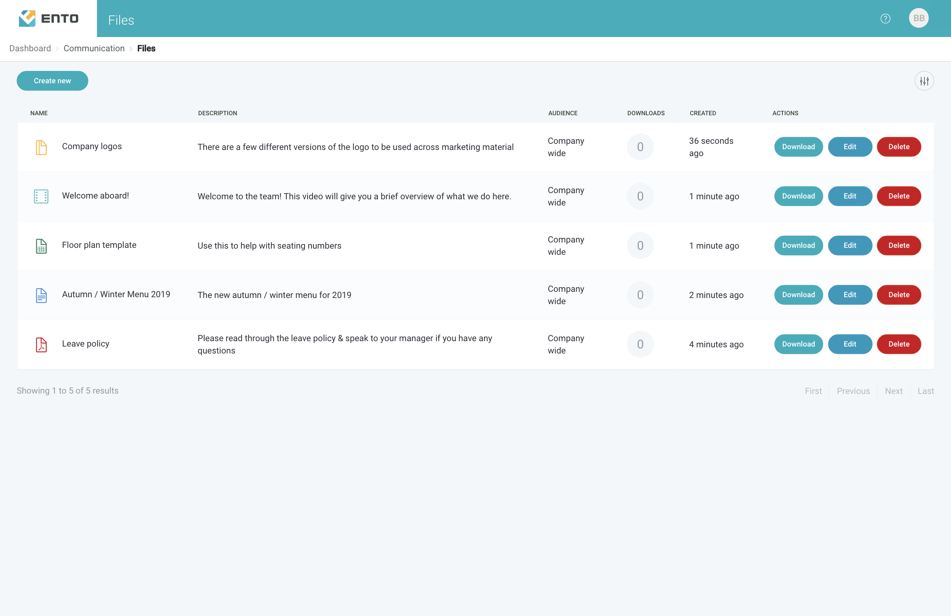Click the Leave policy description text
951x616 pixels.
(345, 344)
